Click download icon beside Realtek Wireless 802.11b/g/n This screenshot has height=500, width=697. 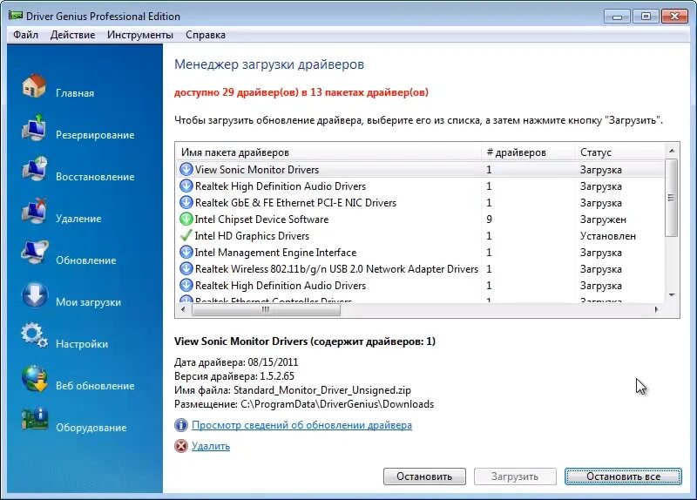tap(186, 269)
